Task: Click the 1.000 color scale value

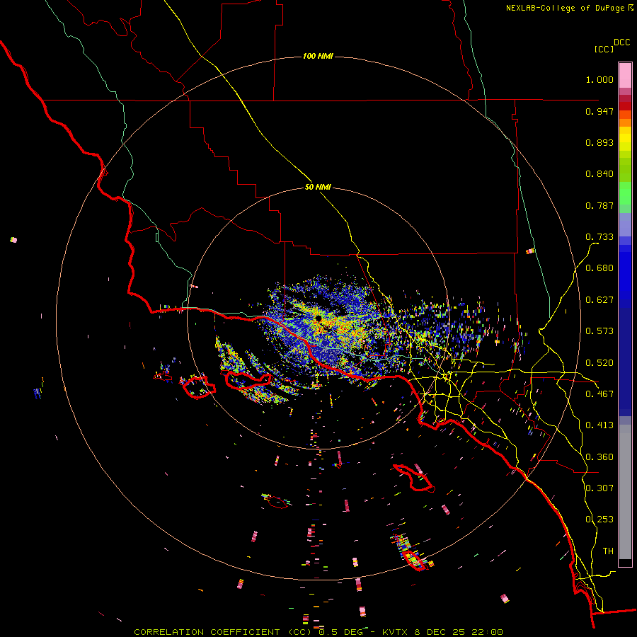Action: tap(599, 79)
